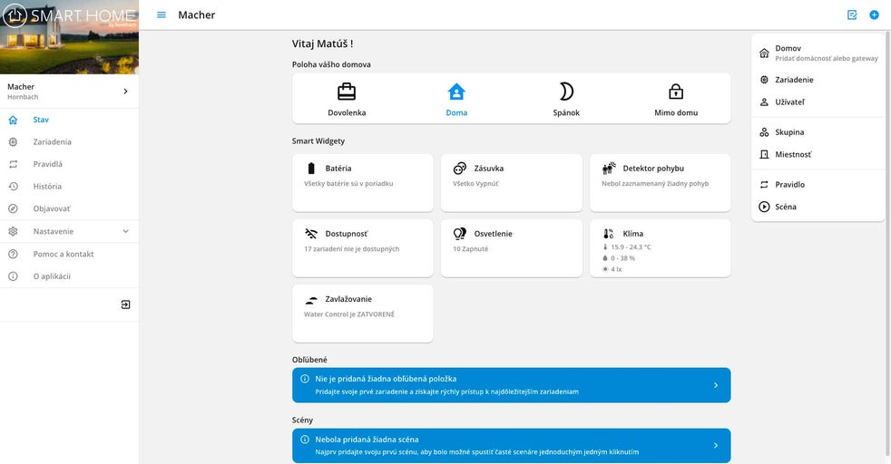This screenshot has height=464, width=891.
Task: Select Spánok home mode
Action: [x=566, y=99]
